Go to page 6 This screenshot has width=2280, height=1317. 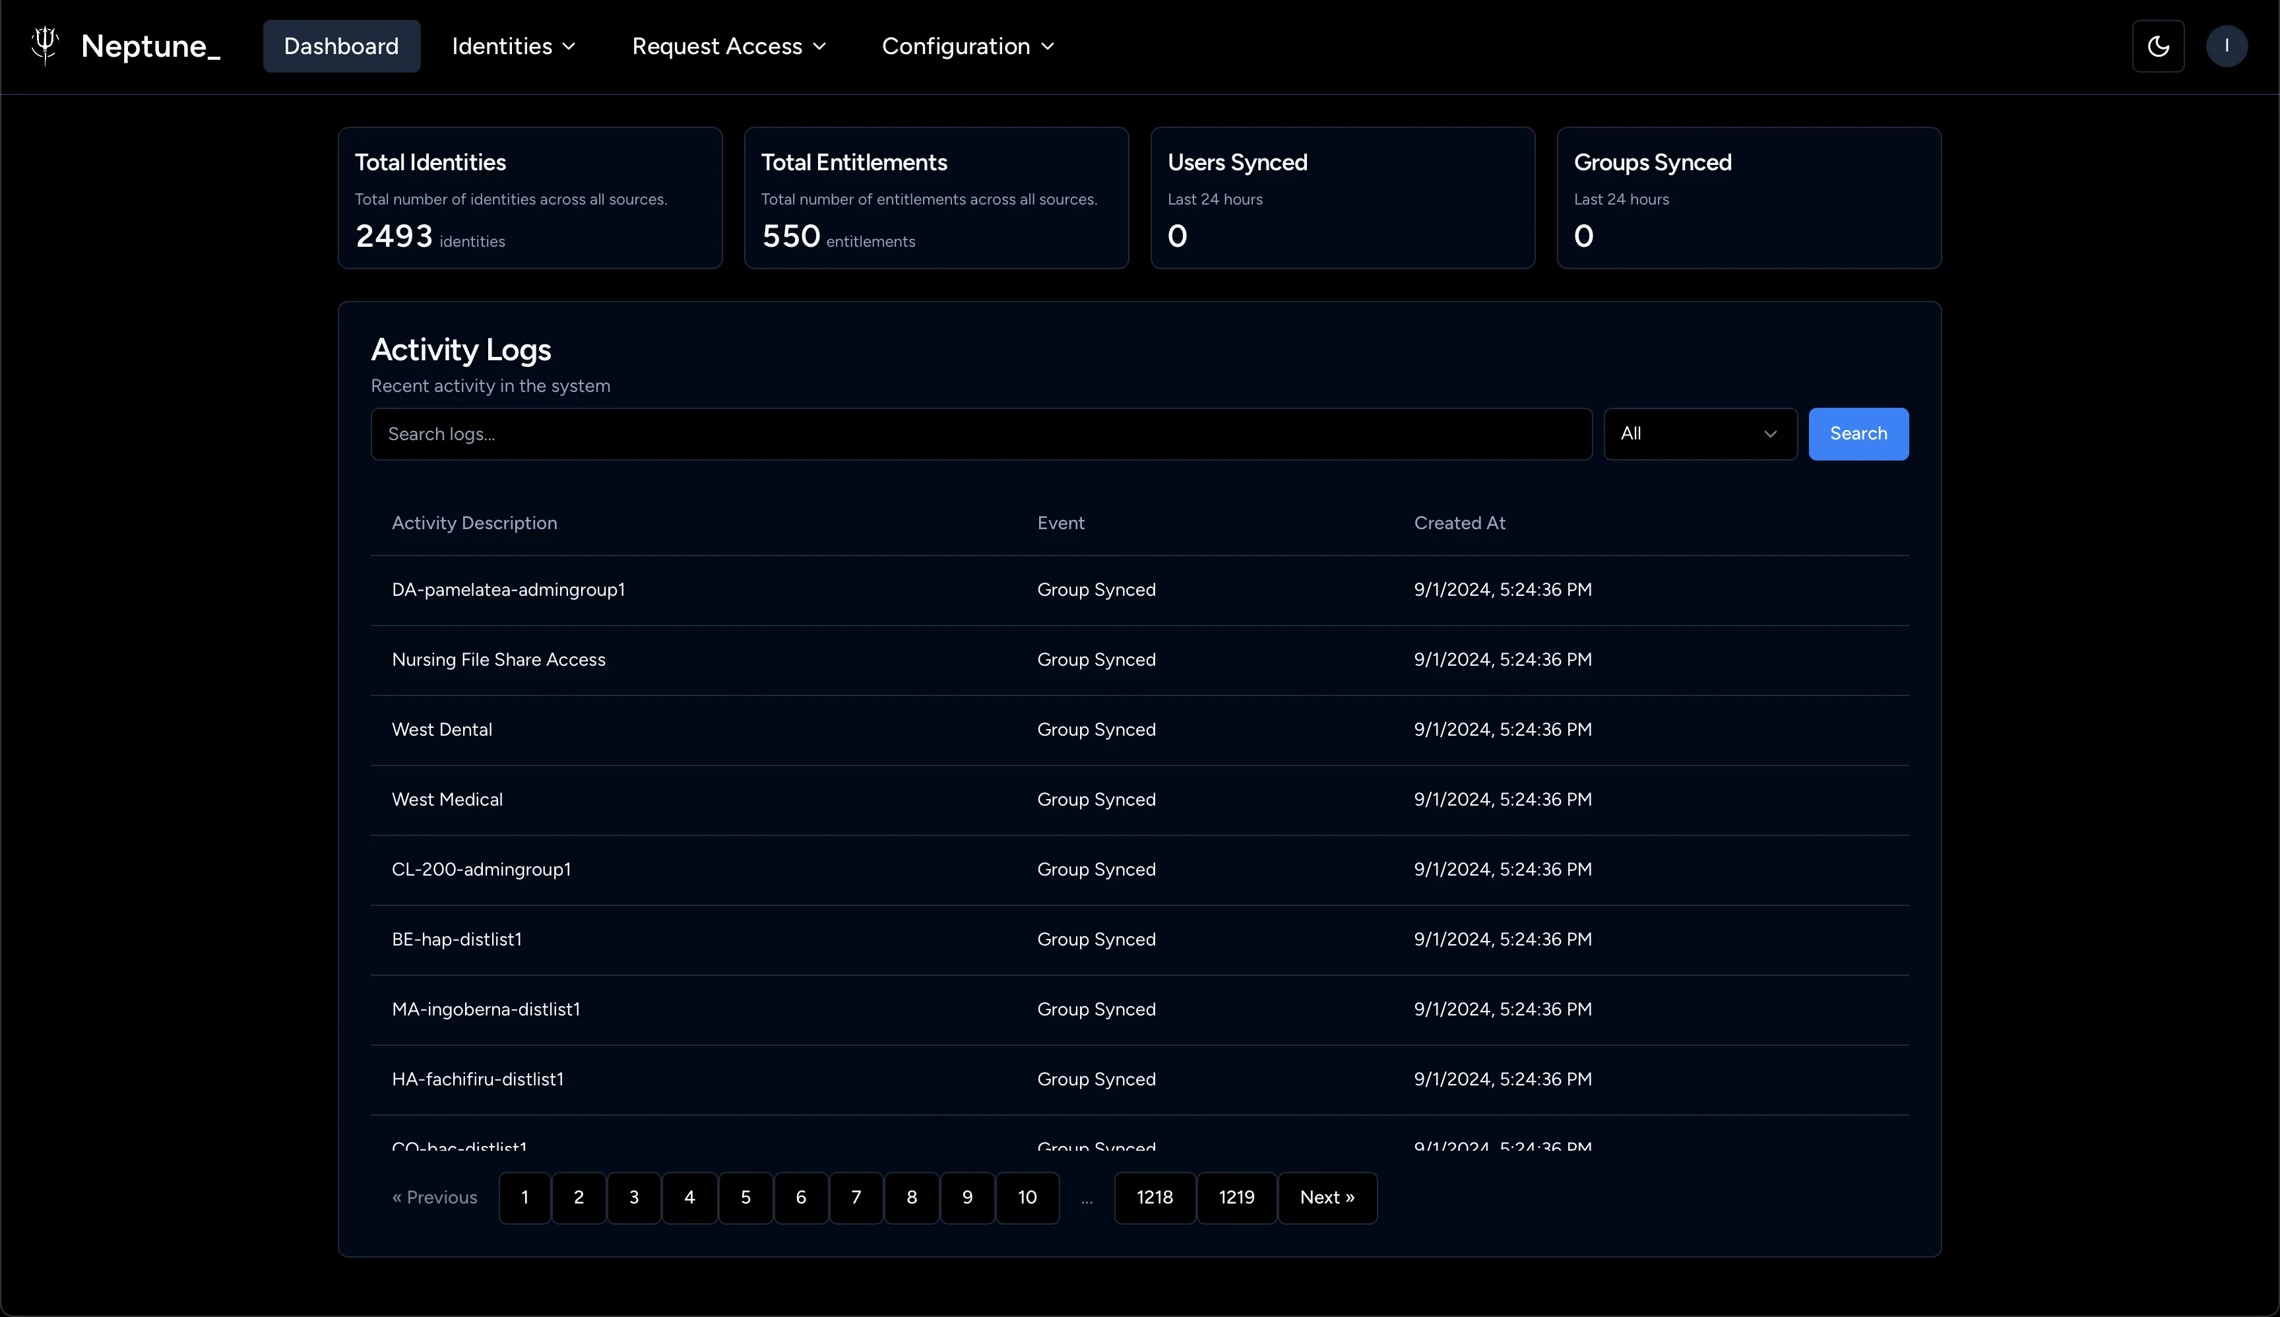(802, 1198)
